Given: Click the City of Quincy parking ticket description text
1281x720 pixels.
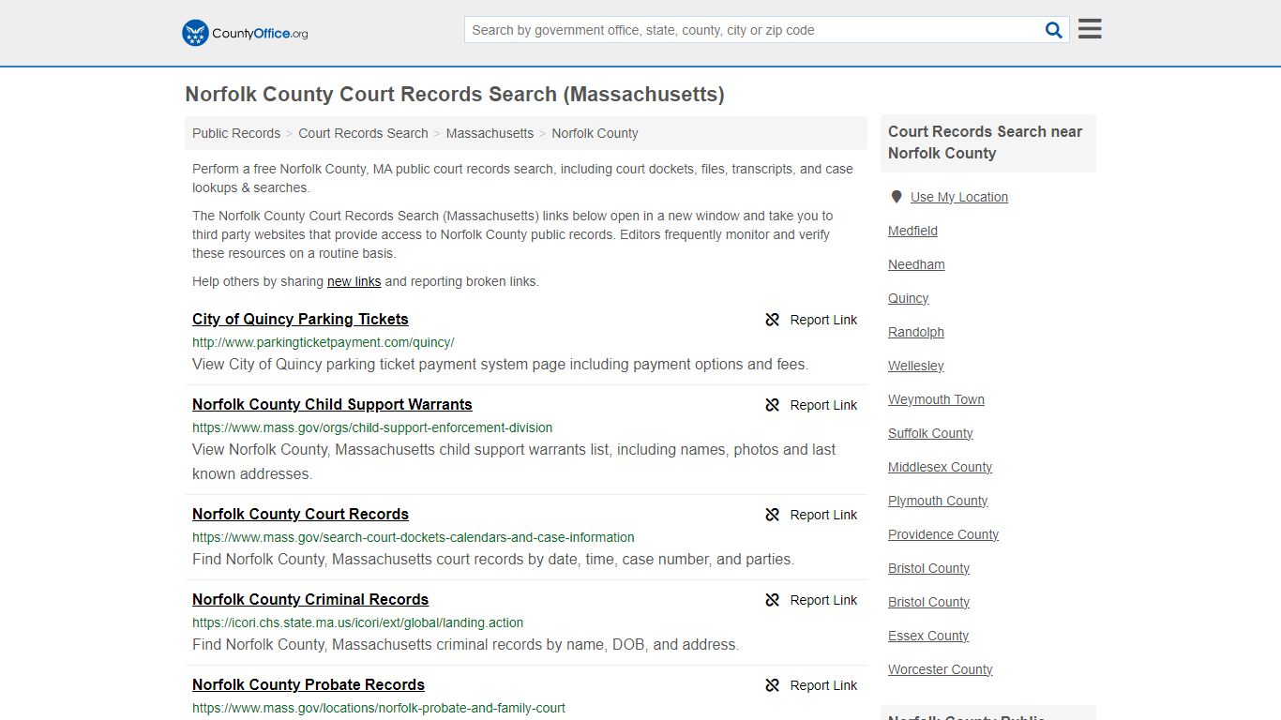Looking at the screenshot, I should click(500, 364).
